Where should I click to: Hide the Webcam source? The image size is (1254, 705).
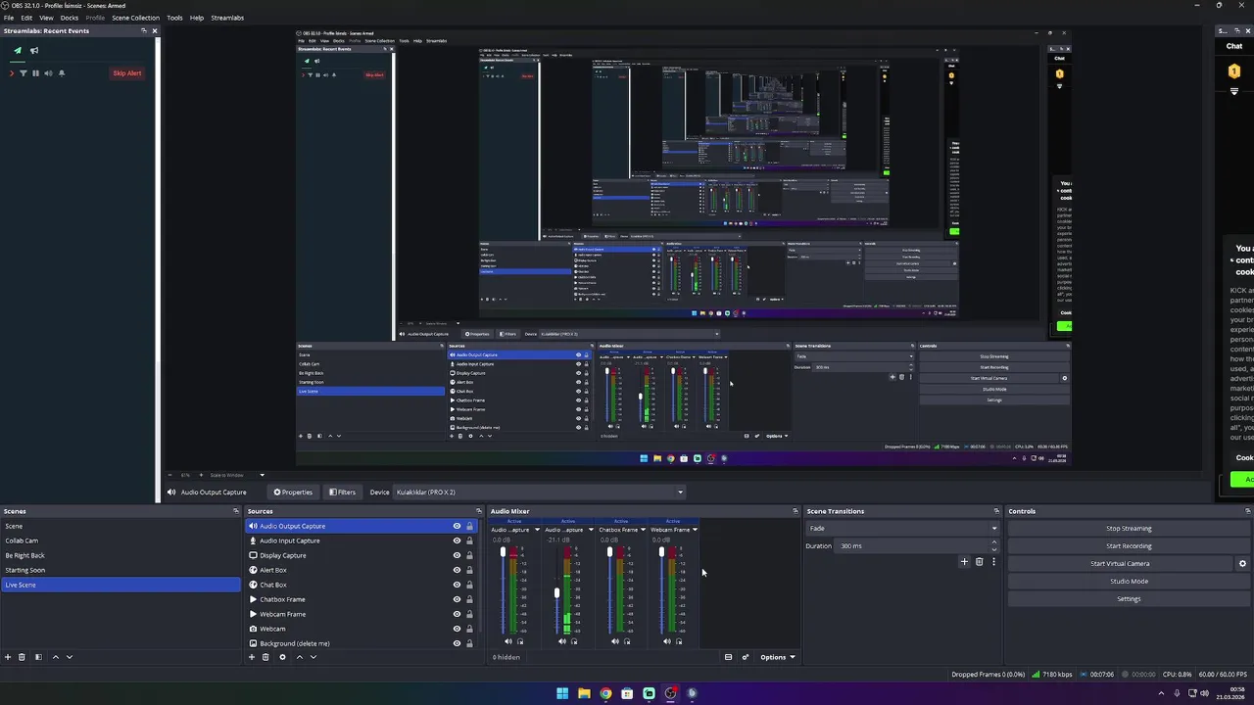pyautogui.click(x=457, y=629)
